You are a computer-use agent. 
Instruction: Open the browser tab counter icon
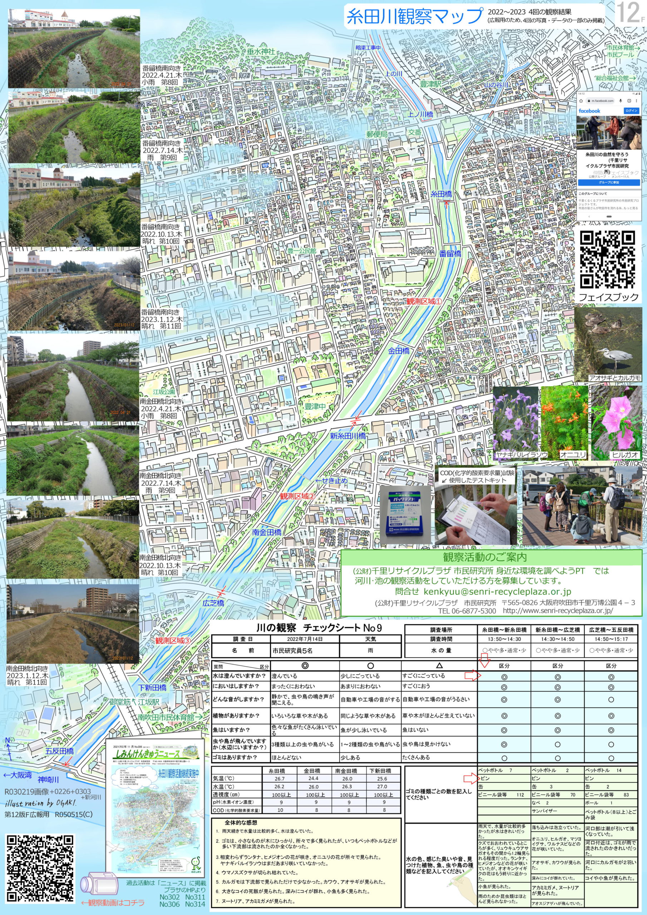pyautogui.click(x=630, y=101)
